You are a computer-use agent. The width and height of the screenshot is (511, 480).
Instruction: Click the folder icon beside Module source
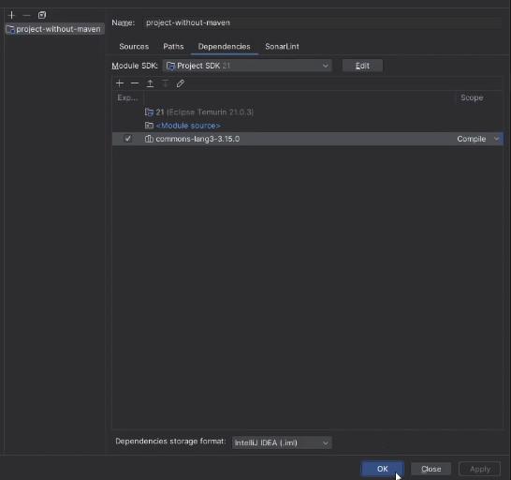pyautogui.click(x=149, y=126)
